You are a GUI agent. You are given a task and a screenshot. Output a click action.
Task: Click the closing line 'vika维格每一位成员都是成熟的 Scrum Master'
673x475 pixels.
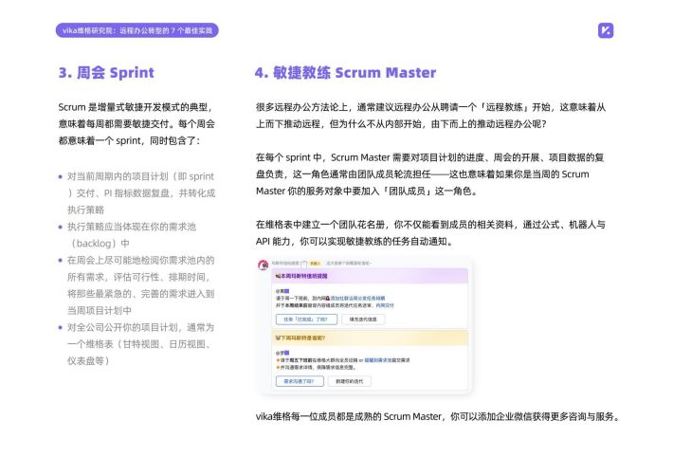(x=437, y=416)
